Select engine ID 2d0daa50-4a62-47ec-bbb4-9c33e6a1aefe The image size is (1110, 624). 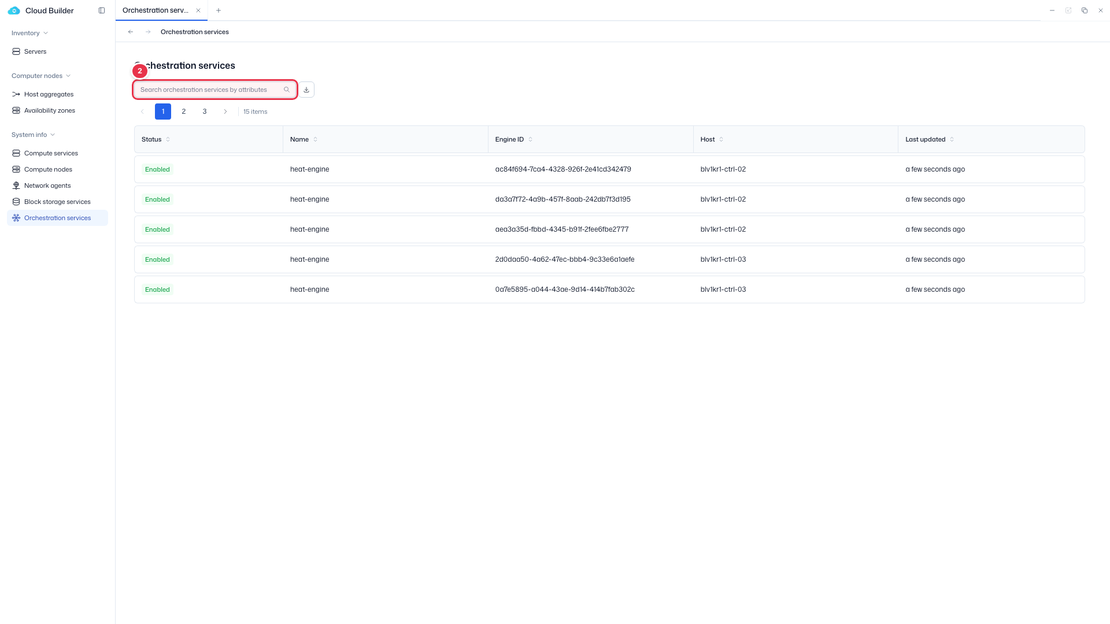565,259
